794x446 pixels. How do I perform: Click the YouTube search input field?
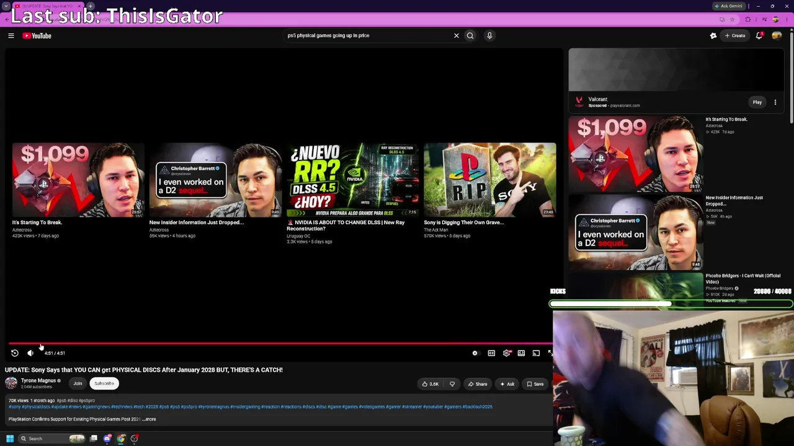point(369,36)
